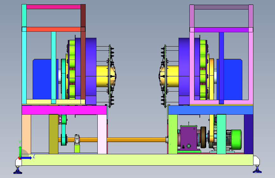Select the left yellow spindle cylinder
Screen dimensions: 275x178
102,76
